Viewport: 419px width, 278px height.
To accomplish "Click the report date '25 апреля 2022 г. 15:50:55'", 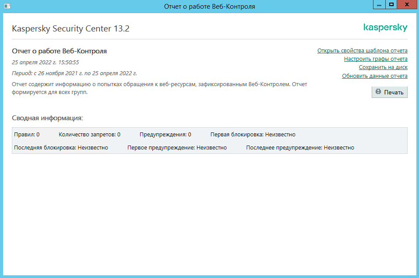I will (x=46, y=63).
